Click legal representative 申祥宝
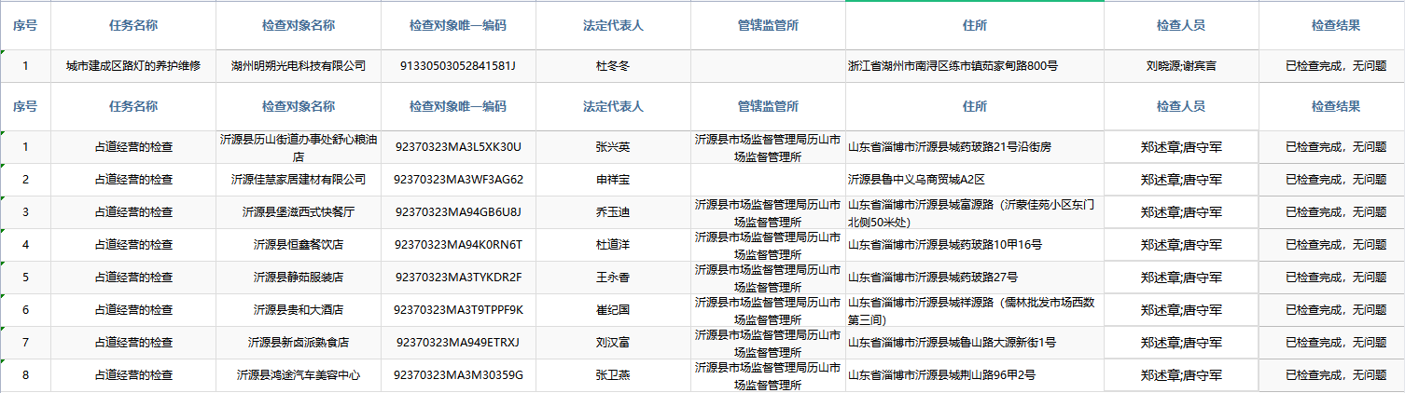 point(613,180)
